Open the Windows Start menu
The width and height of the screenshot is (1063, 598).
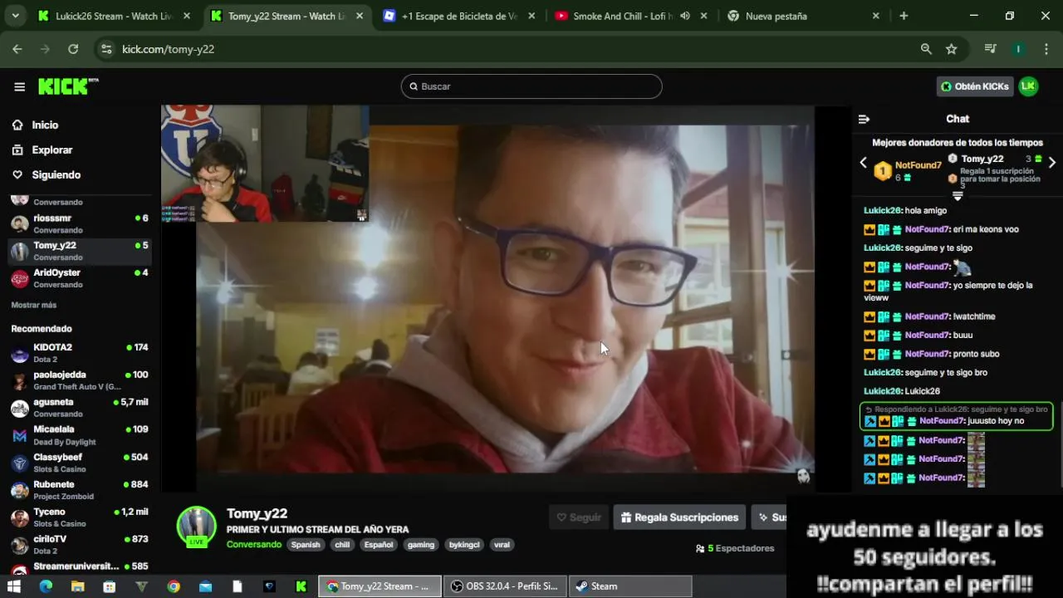[x=14, y=586]
